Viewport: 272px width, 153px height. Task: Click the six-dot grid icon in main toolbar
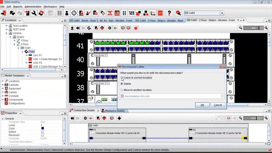click(124, 13)
